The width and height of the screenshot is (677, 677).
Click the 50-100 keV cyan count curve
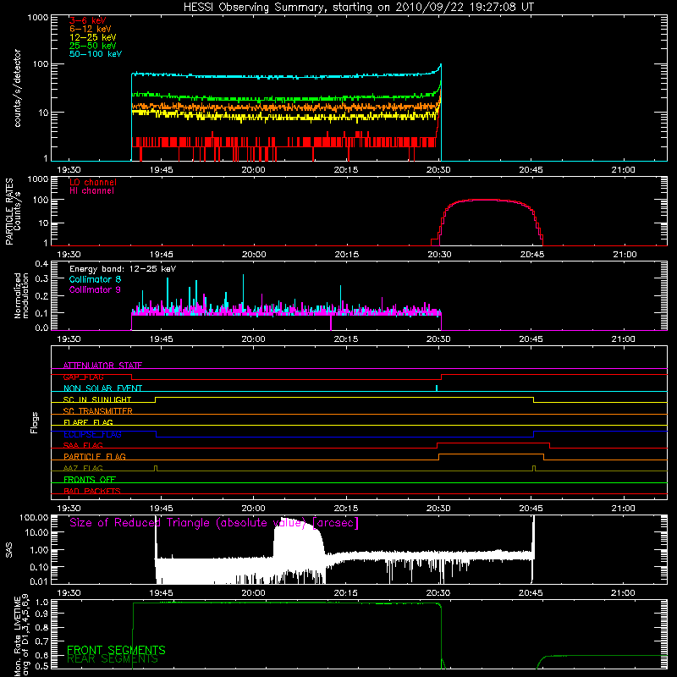pyautogui.click(x=285, y=76)
